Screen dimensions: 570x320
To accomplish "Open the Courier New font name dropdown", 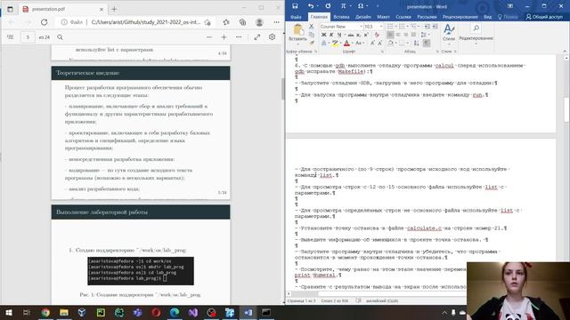I will point(361,27).
